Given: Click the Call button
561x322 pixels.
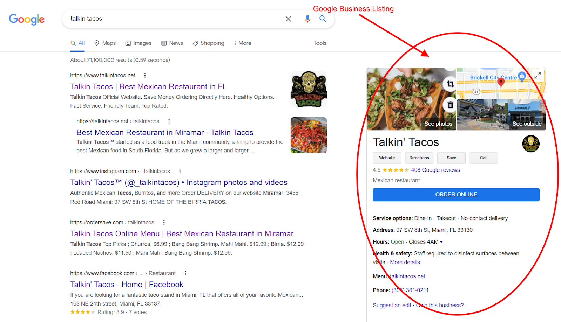Looking at the screenshot, I should coord(484,158).
